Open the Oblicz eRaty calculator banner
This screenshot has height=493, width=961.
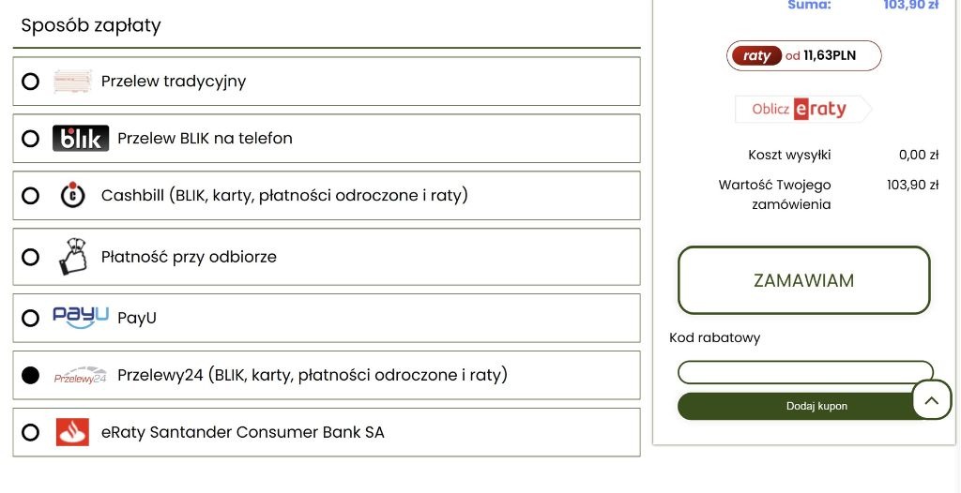pos(803,109)
